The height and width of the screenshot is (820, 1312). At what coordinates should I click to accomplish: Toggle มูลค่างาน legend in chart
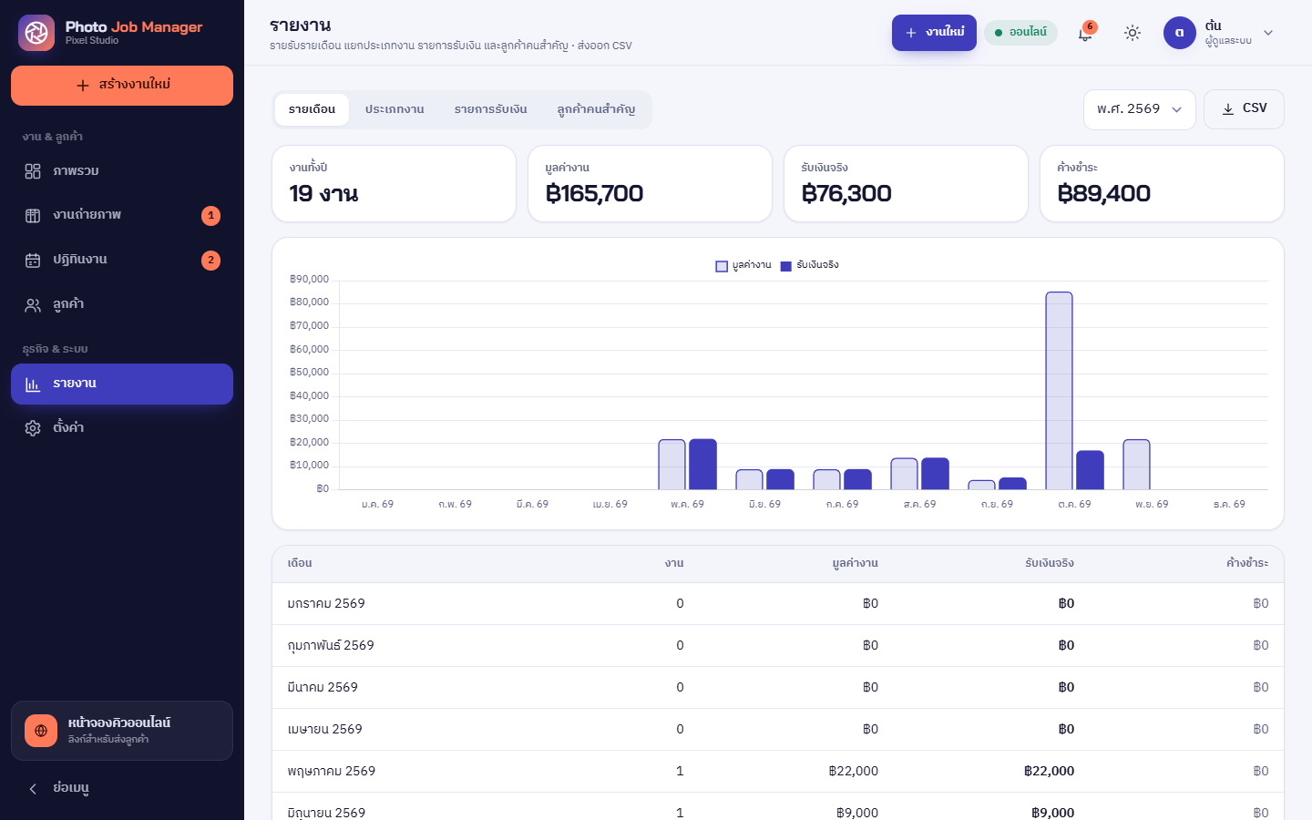point(743,265)
